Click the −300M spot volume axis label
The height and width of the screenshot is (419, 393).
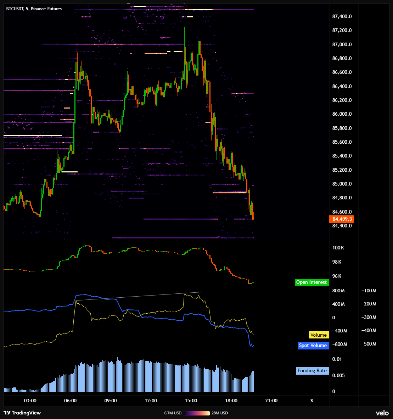pos(369,318)
